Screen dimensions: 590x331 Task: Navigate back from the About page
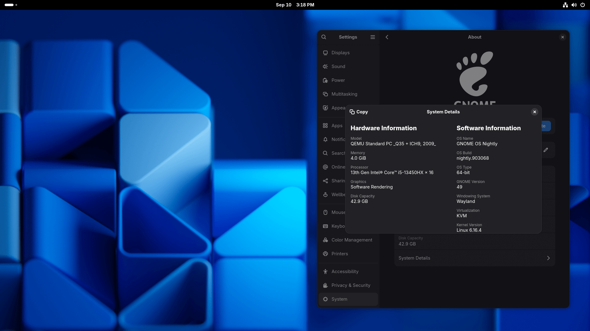point(387,37)
